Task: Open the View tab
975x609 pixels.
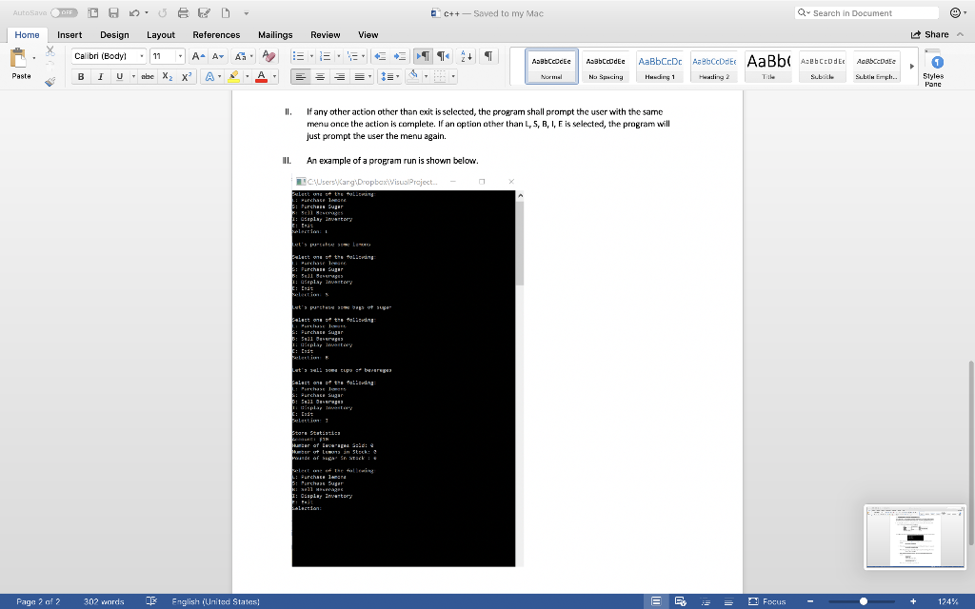Action: (368, 35)
